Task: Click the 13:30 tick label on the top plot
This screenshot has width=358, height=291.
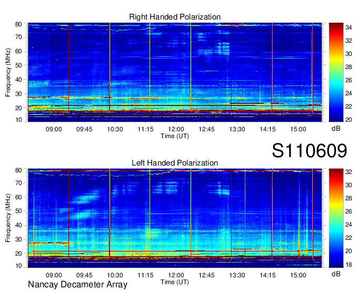Action: coord(237,129)
